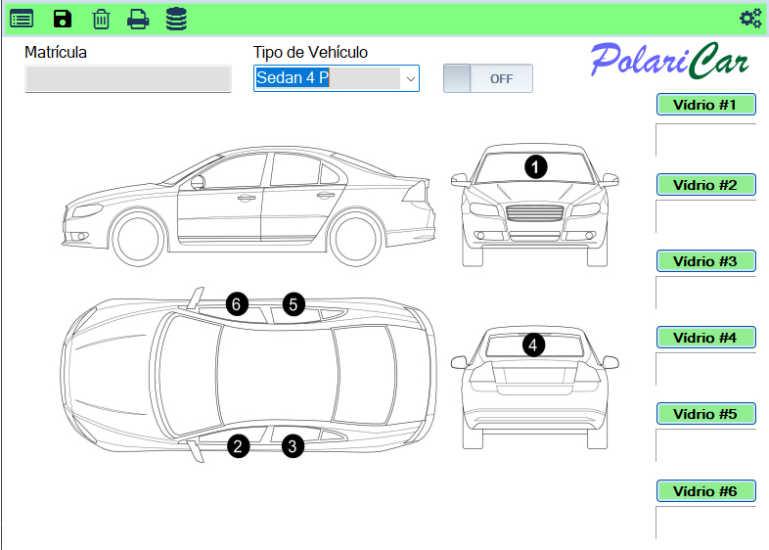The image size is (769, 550).
Task: Open the database stack icon
Action: (176, 18)
